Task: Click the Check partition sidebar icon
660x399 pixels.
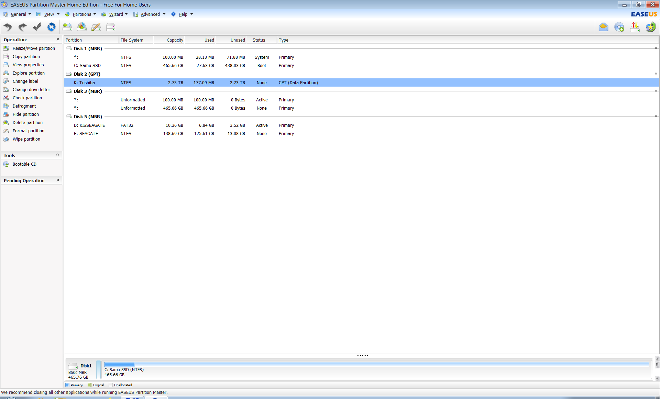Action: click(6, 98)
